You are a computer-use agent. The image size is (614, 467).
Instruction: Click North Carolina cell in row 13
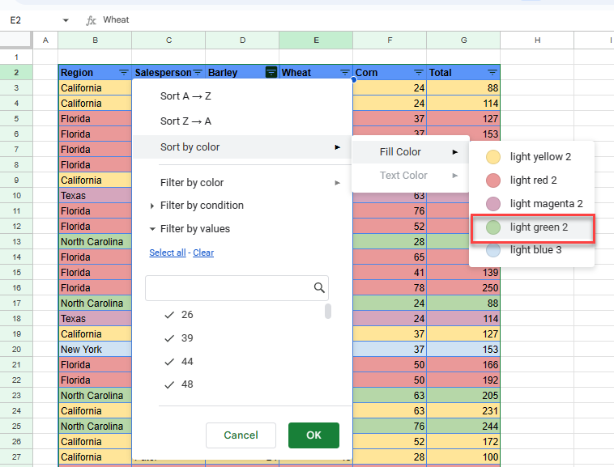(x=95, y=242)
